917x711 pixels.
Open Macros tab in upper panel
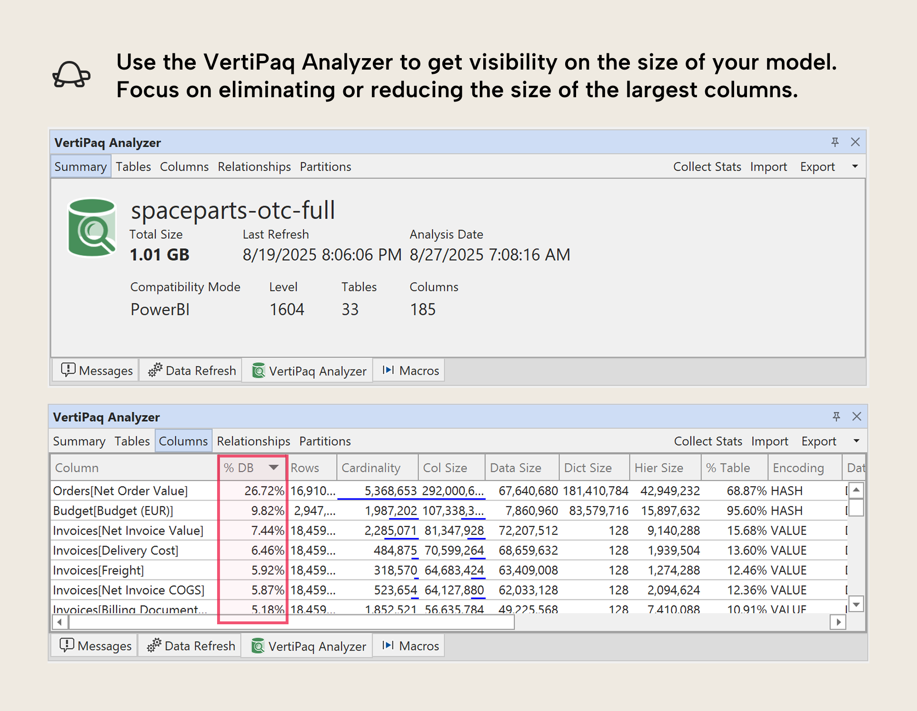coord(409,370)
